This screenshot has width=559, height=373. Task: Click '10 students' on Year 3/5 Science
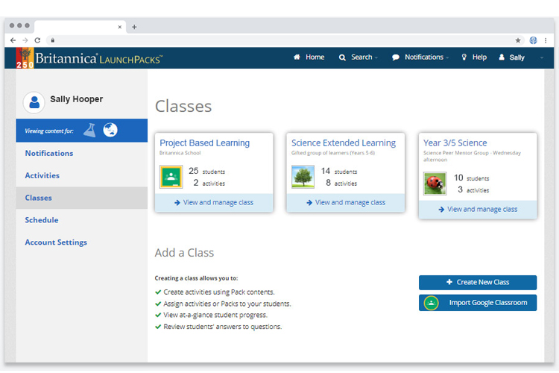coord(471,178)
